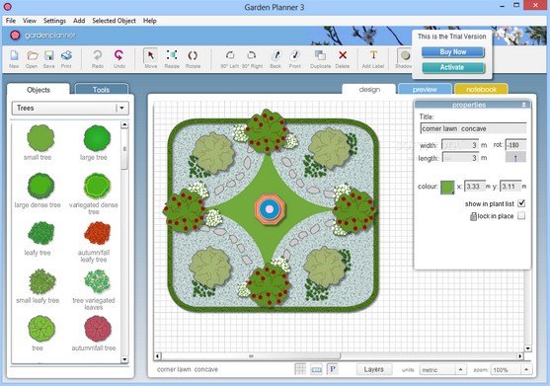The image size is (550, 386).
Task: Select the central fountain on canvas
Action: click(270, 209)
